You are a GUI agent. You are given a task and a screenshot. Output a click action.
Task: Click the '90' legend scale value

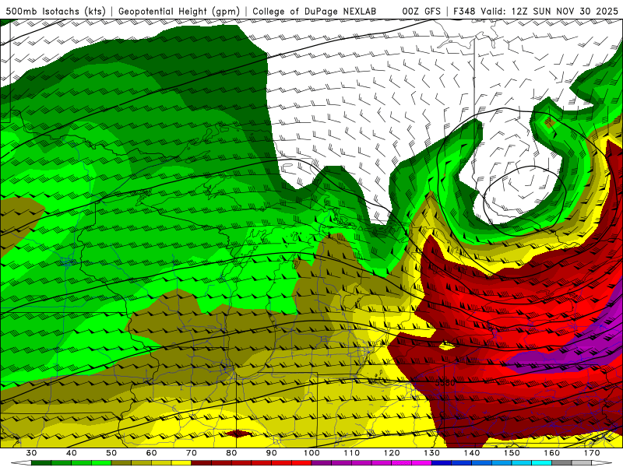pos(271,453)
